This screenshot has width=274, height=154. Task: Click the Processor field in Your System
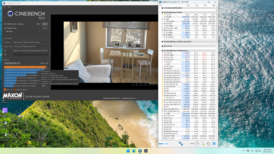pyautogui.click(x=30, y=42)
